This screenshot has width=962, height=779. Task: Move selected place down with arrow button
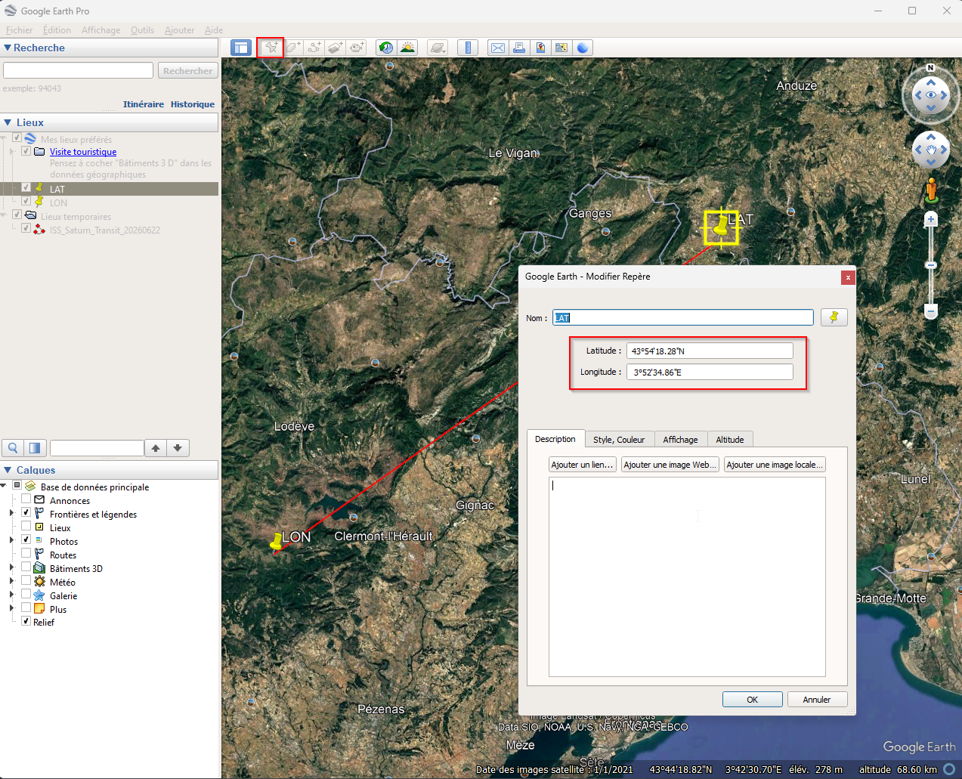pyautogui.click(x=178, y=448)
